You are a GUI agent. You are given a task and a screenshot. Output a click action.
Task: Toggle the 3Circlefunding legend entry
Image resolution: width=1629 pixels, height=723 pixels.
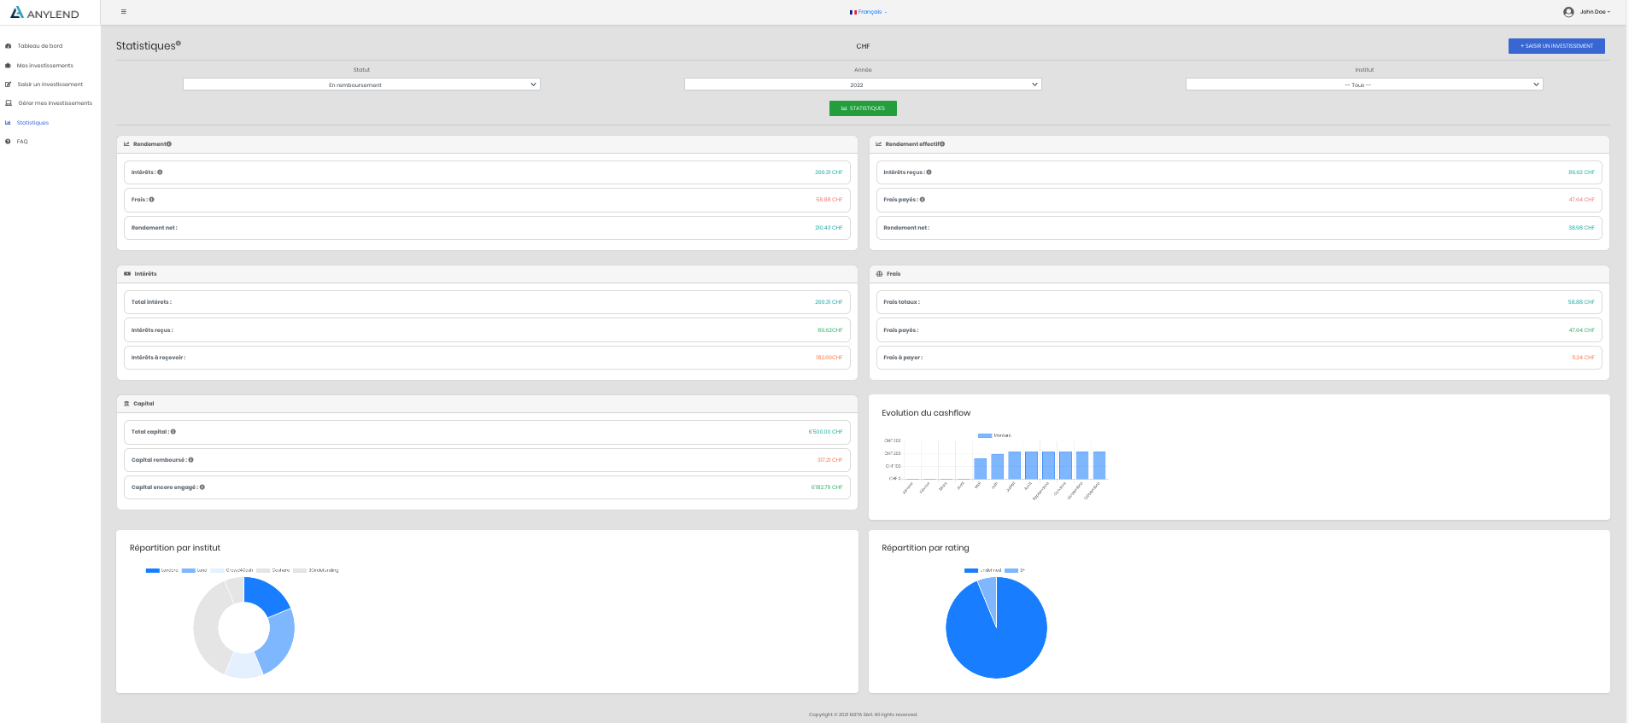pos(316,570)
